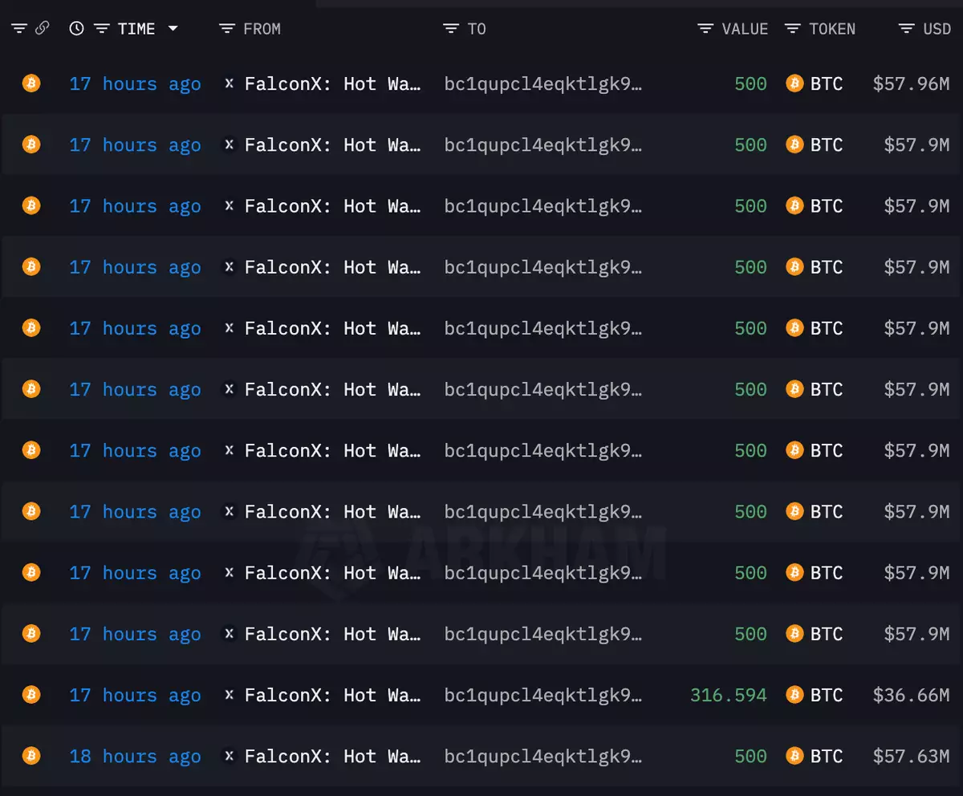The width and height of the screenshot is (963, 796).
Task: Click FalconX logo icon in the 316.594 row
Action: [229, 695]
